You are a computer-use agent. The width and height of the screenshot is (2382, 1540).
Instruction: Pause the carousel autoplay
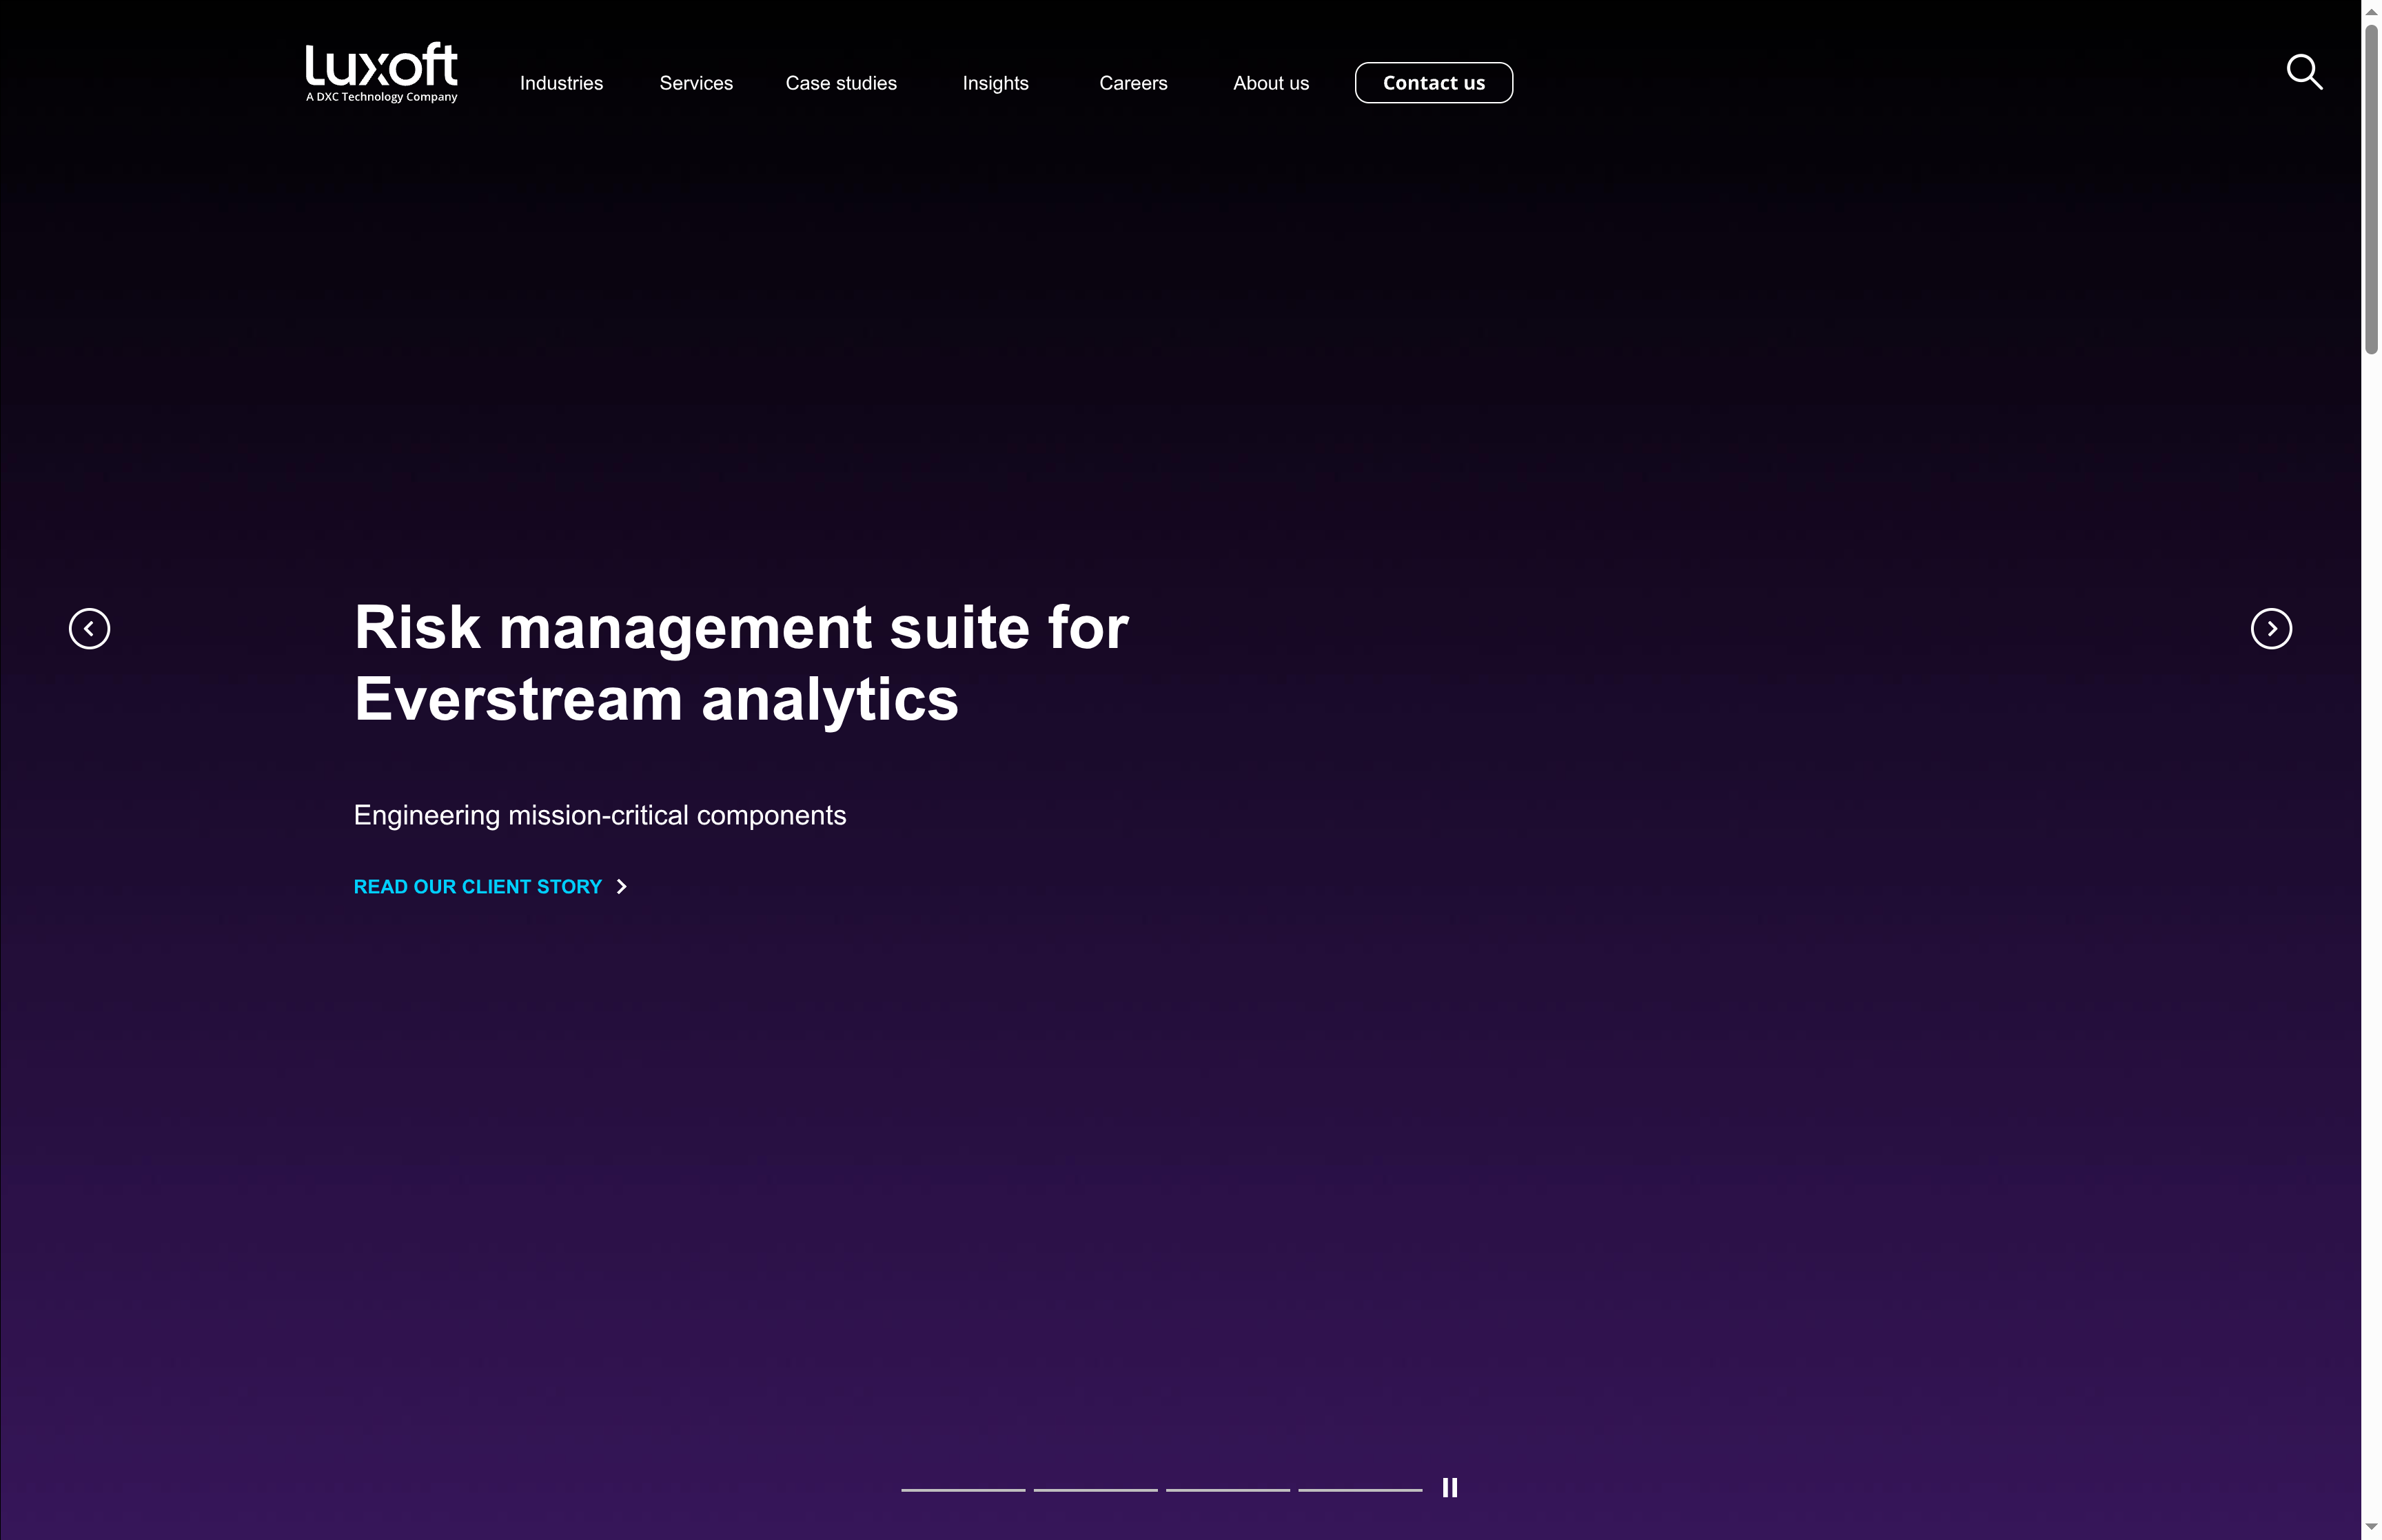tap(1449, 1488)
